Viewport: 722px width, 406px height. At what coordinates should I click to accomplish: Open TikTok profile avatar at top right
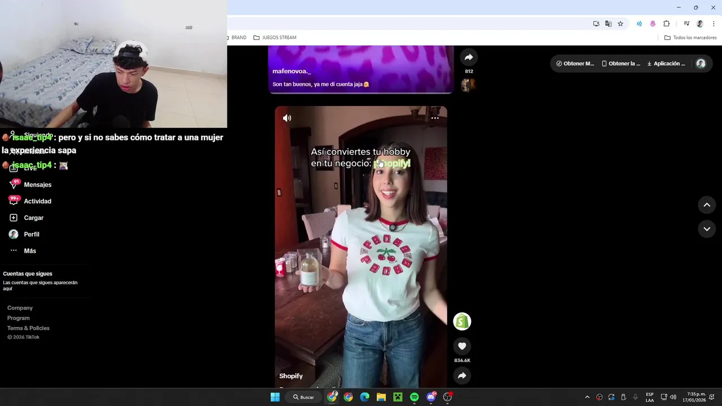click(701, 64)
